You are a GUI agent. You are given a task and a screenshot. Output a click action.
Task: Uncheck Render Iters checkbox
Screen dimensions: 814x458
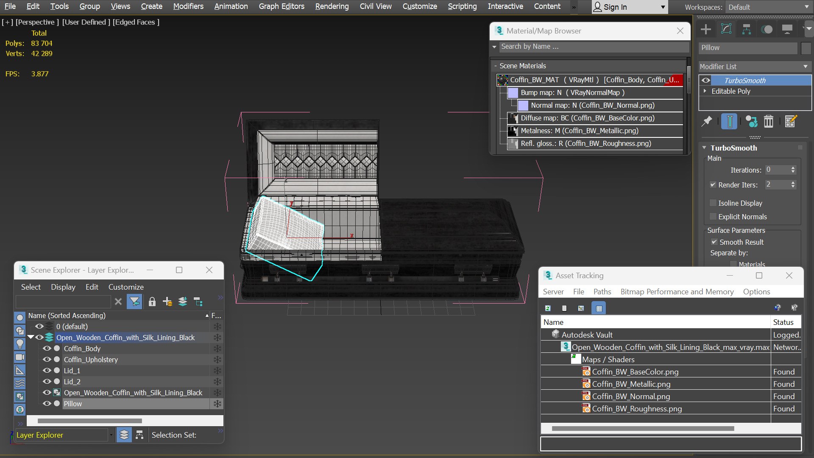713,184
